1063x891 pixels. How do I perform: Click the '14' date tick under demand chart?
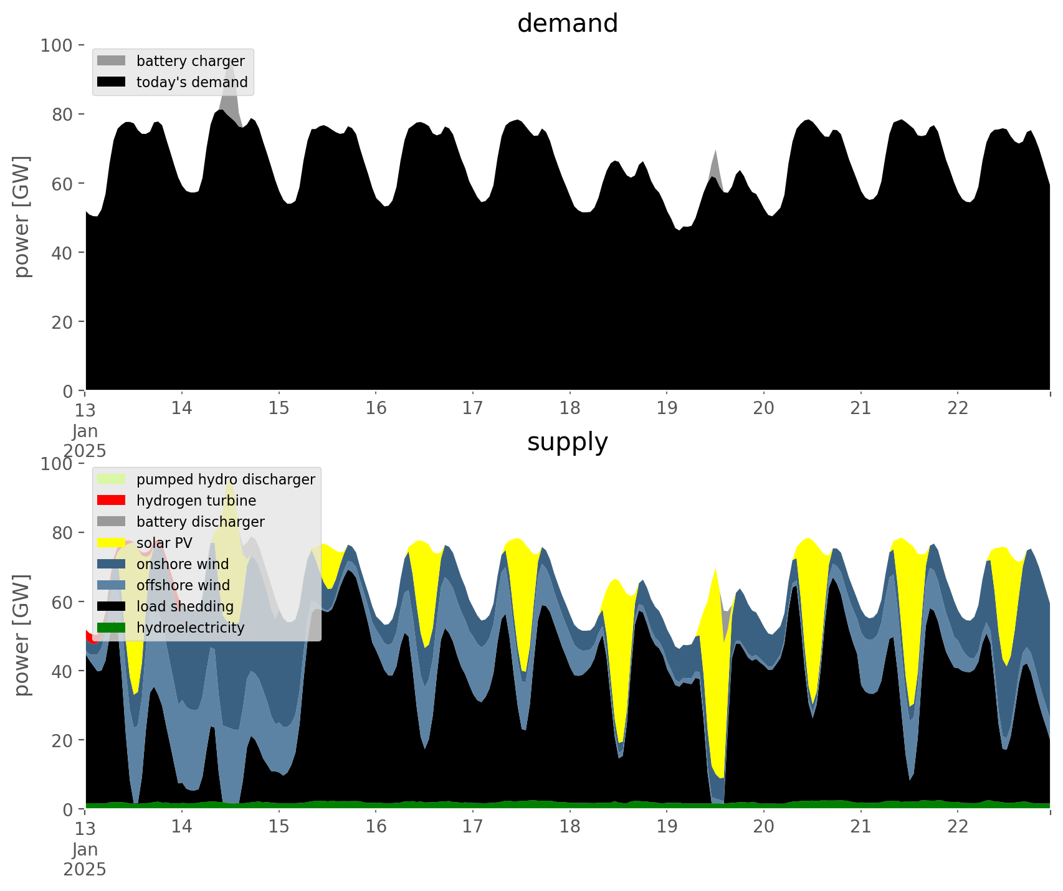[x=182, y=408]
